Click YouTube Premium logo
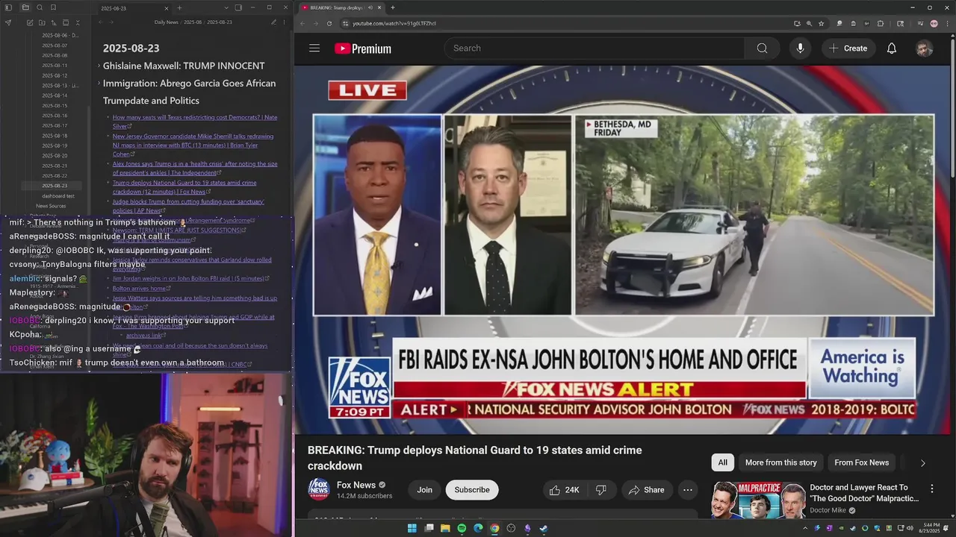 tap(363, 48)
